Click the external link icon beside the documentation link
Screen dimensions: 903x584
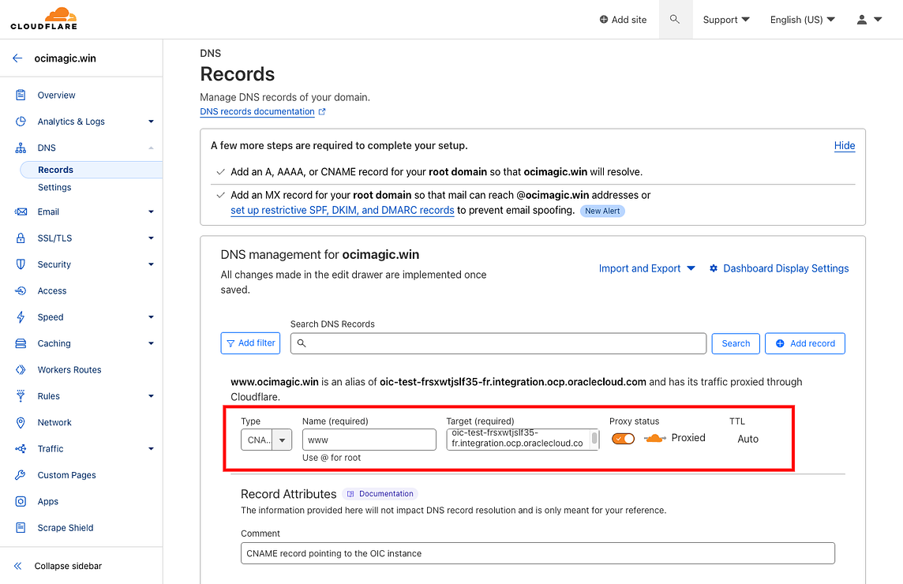click(322, 112)
